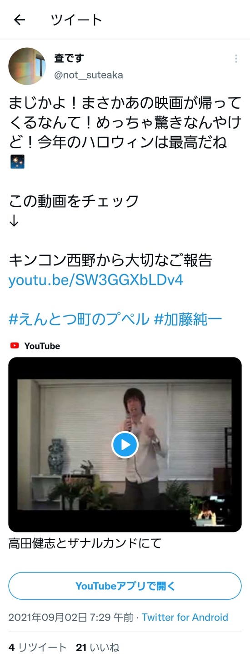This screenshot has width=250, height=657.
Task: Click the red YouTube logo icon
Action: tap(15, 346)
